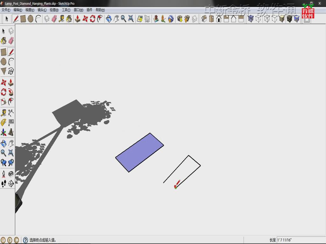Click the purple rectangle face in the model
Viewport: 326px width, 244px height.
[139, 152]
